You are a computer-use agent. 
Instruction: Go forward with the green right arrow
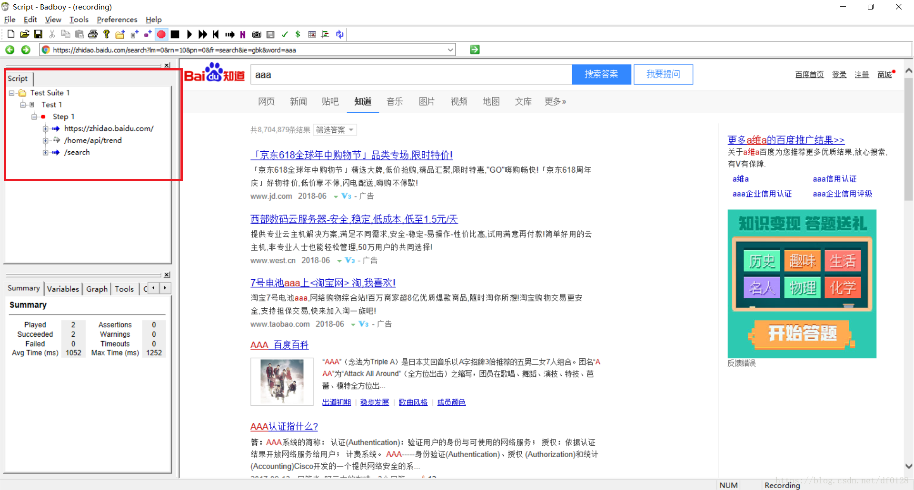(x=26, y=49)
